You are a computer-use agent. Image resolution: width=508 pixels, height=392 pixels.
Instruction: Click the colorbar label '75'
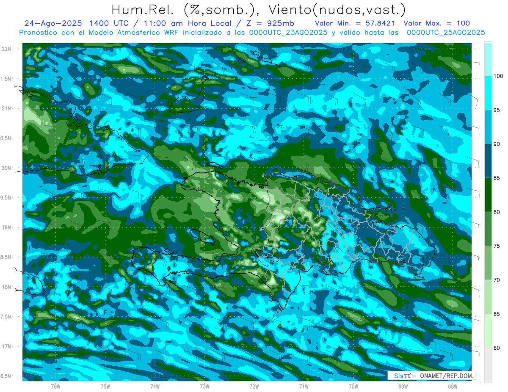pyautogui.click(x=497, y=246)
